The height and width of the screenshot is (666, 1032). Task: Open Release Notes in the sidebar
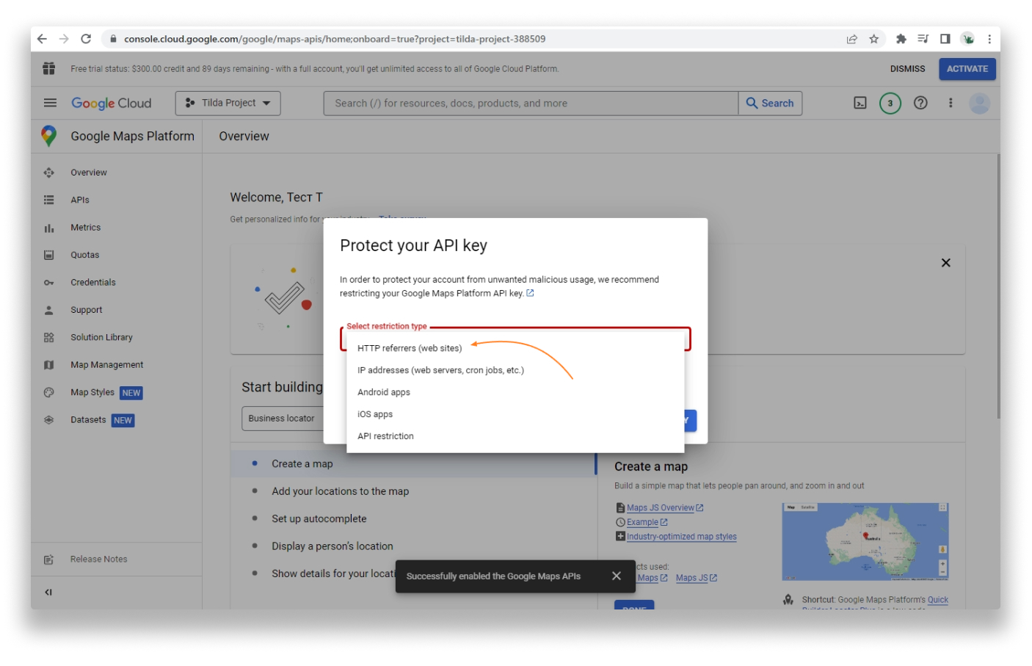coord(99,560)
